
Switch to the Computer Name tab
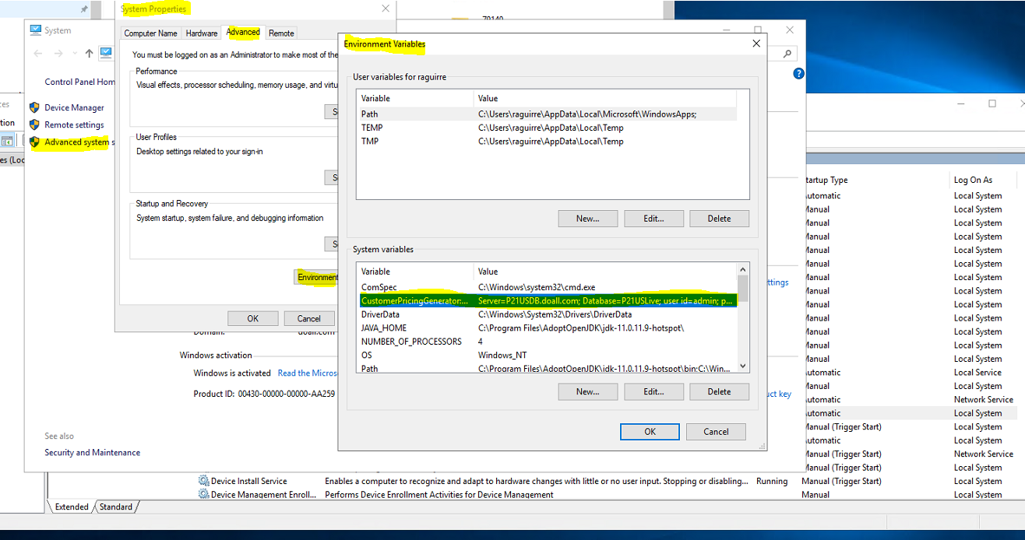(150, 33)
